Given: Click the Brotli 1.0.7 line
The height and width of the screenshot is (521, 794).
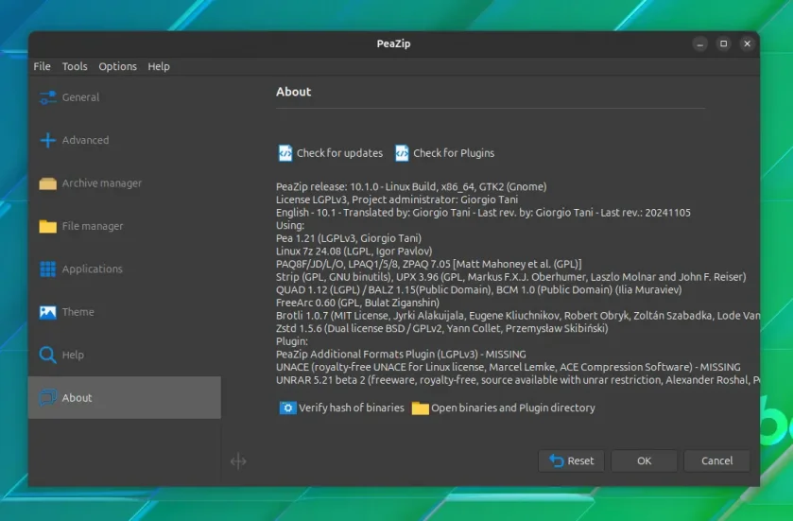Looking at the screenshot, I should pos(518,316).
